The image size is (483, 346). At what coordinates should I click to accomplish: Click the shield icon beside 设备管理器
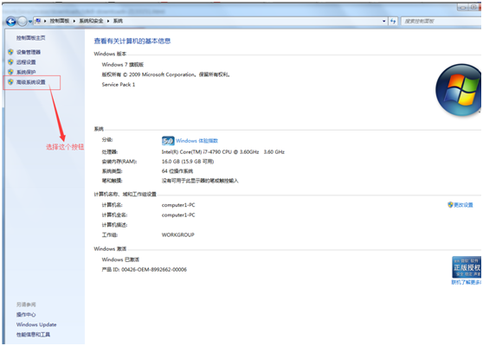coord(10,52)
